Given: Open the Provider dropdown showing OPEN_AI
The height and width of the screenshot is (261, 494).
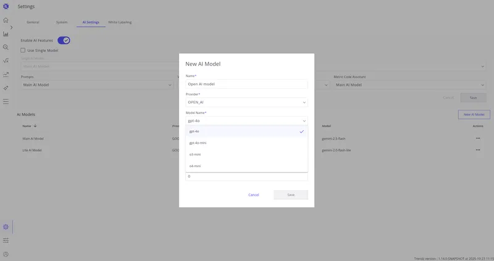Looking at the screenshot, I should [x=246, y=102].
